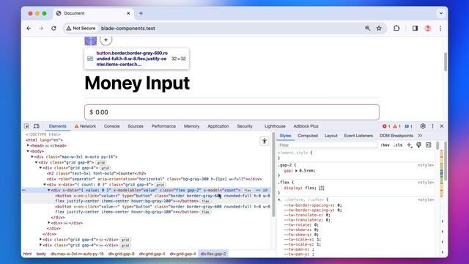This screenshot has height=264, width=469.
Task: Click the new style rule plus icon
Action: (409, 145)
